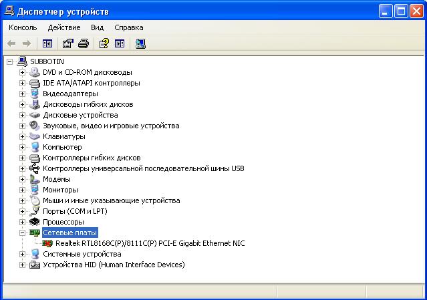Expand Клавиатуры node

tap(22, 137)
